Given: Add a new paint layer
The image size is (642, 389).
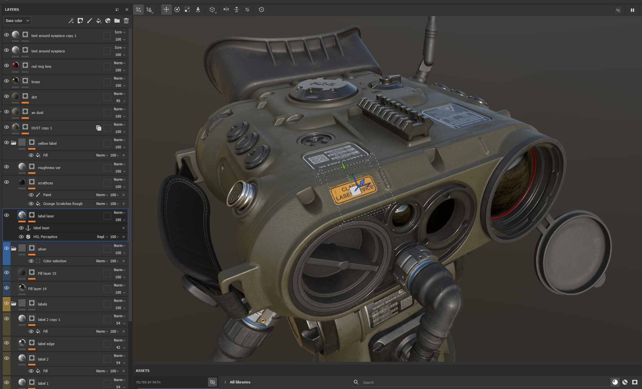Looking at the screenshot, I should click(x=90, y=21).
